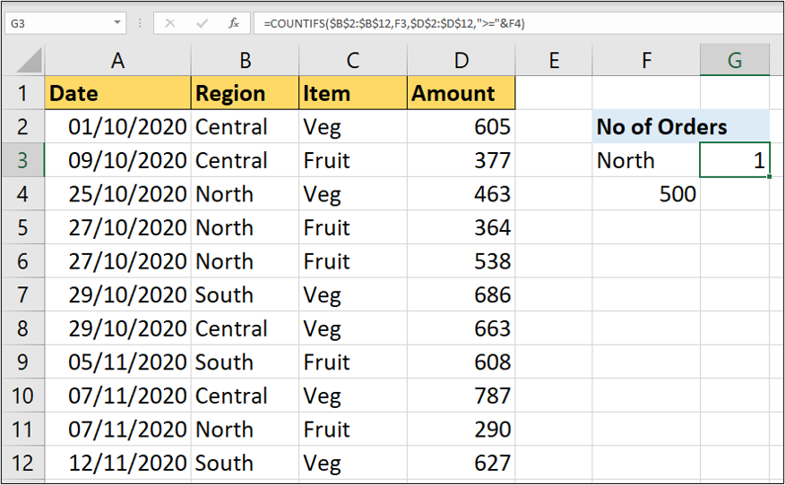Viewport: 785px width, 485px height.
Task: Click the Fruit item cell in row 9
Action: point(353,362)
